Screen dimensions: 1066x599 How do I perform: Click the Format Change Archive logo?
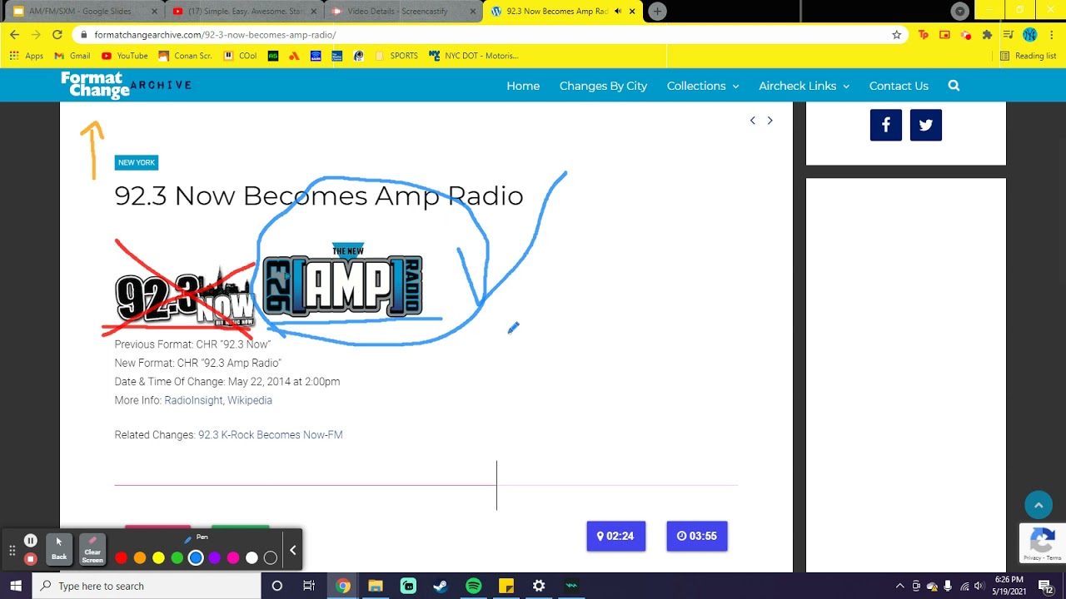[126, 85]
